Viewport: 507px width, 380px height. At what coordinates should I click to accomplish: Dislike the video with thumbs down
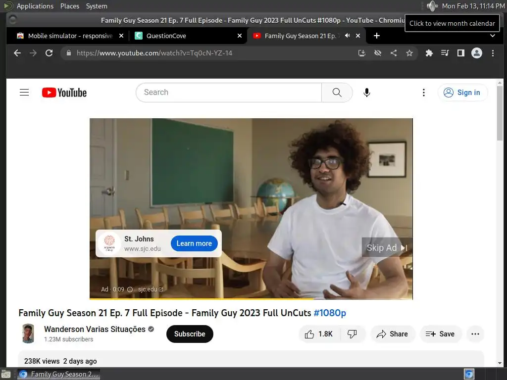point(353,334)
